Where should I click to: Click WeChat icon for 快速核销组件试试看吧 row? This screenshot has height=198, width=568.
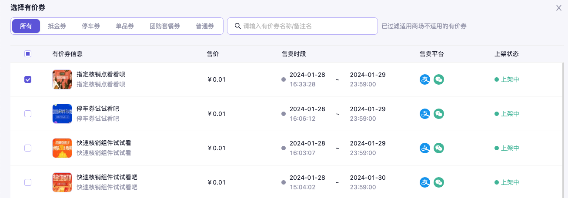tap(439, 182)
